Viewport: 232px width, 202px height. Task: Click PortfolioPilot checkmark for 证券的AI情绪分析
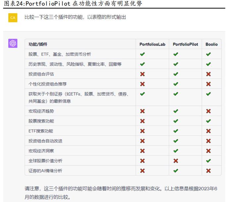[176, 171]
